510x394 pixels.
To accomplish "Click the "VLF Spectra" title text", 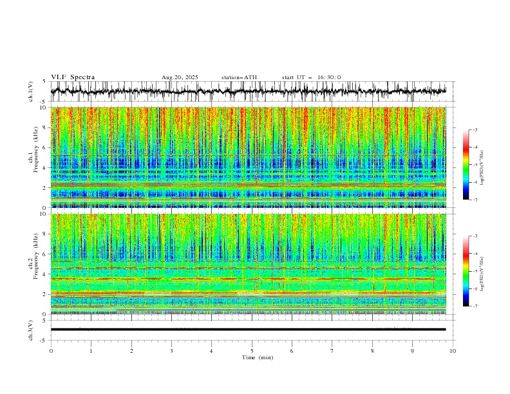I will [x=73, y=77].
